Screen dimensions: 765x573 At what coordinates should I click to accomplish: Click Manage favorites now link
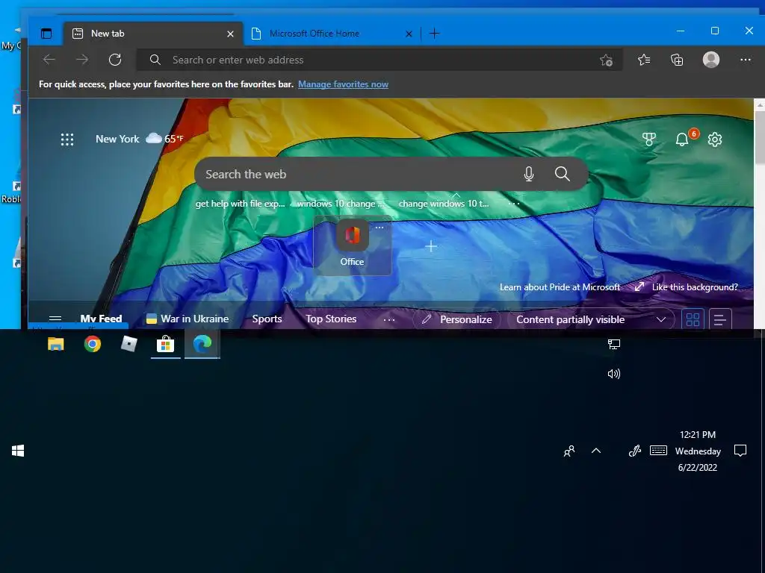point(343,84)
